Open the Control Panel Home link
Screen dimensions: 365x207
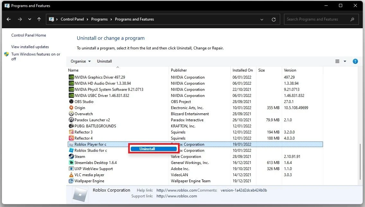click(29, 35)
